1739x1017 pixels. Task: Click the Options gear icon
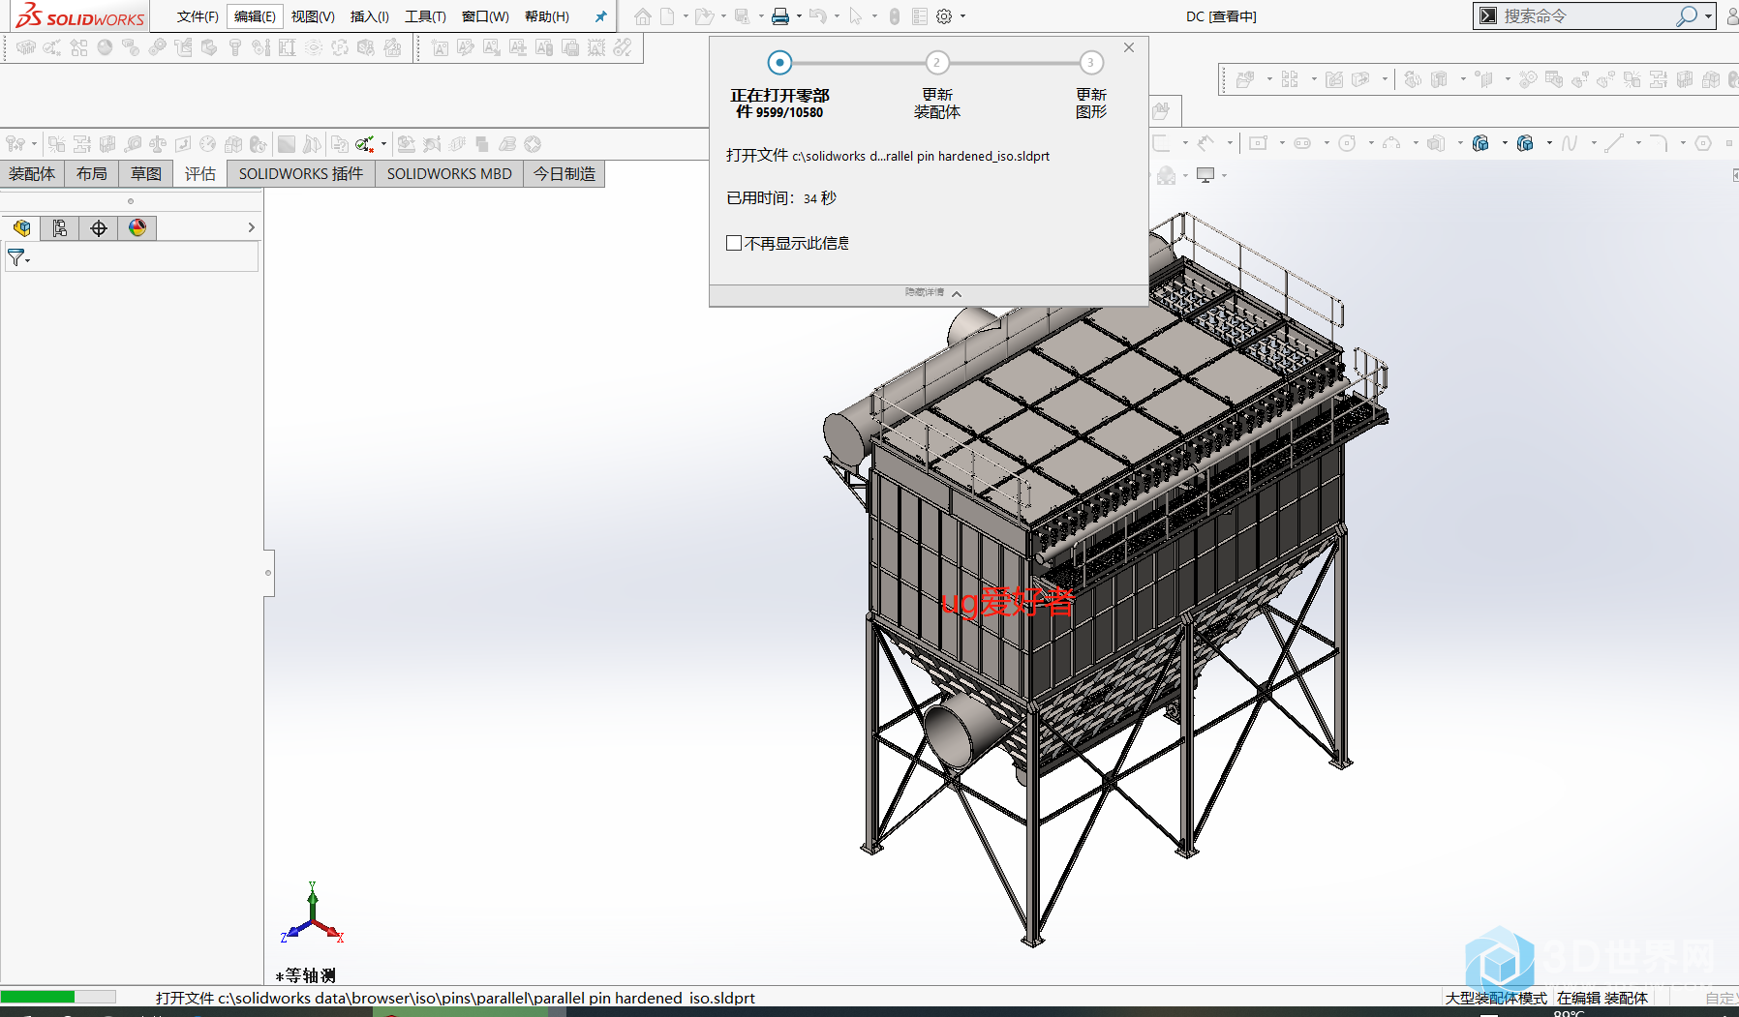pyautogui.click(x=944, y=16)
